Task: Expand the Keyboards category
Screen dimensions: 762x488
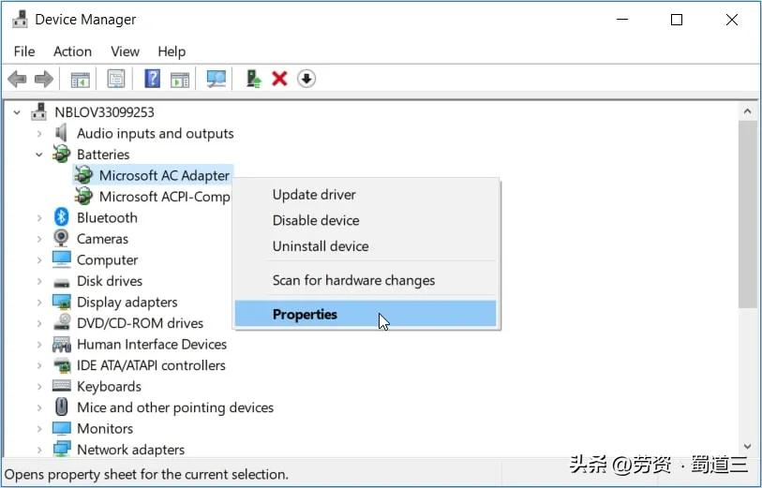Action: coord(39,387)
